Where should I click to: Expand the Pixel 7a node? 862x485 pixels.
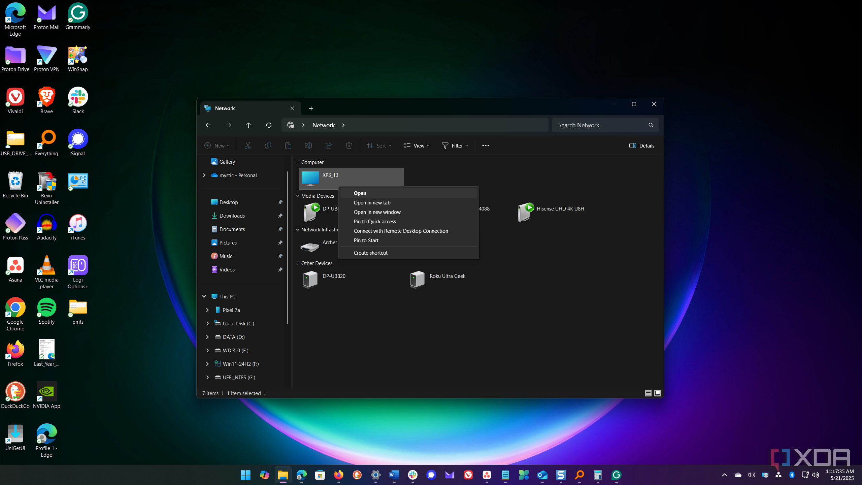tap(207, 310)
